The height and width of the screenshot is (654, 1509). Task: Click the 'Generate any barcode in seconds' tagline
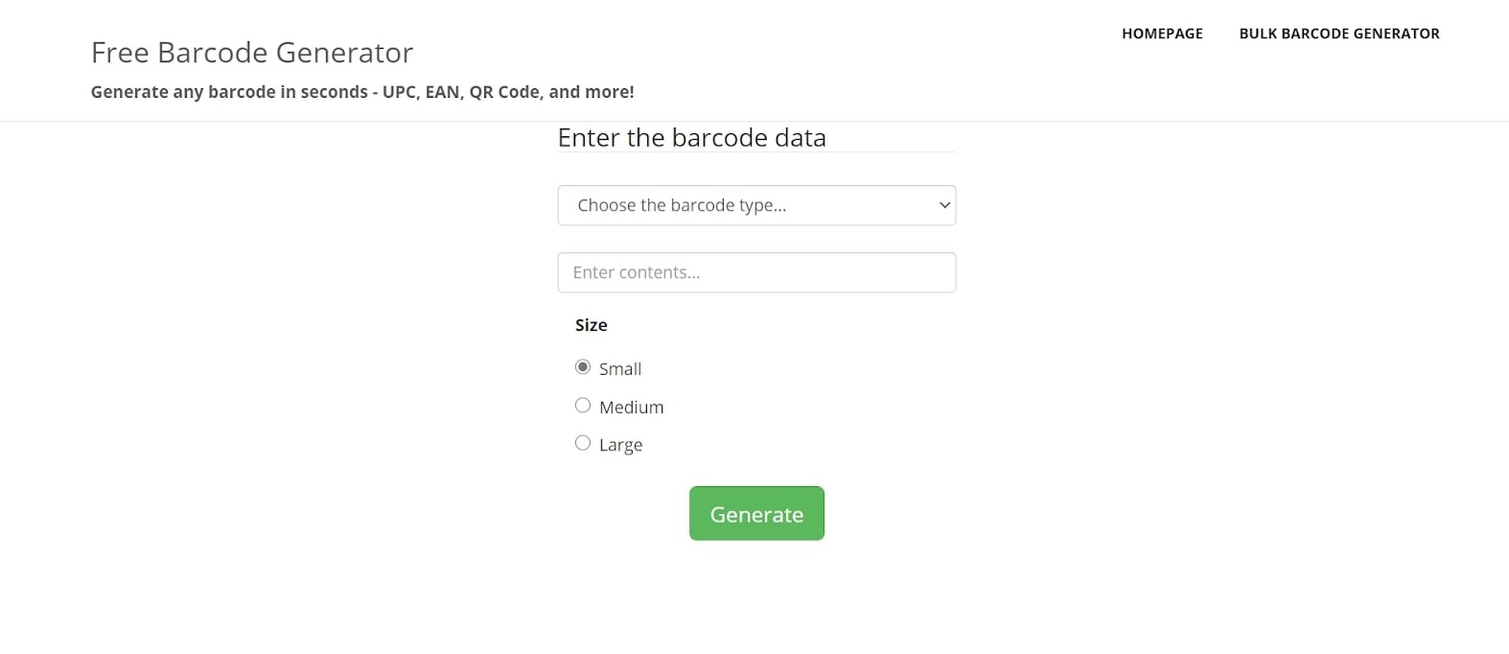pos(229,92)
